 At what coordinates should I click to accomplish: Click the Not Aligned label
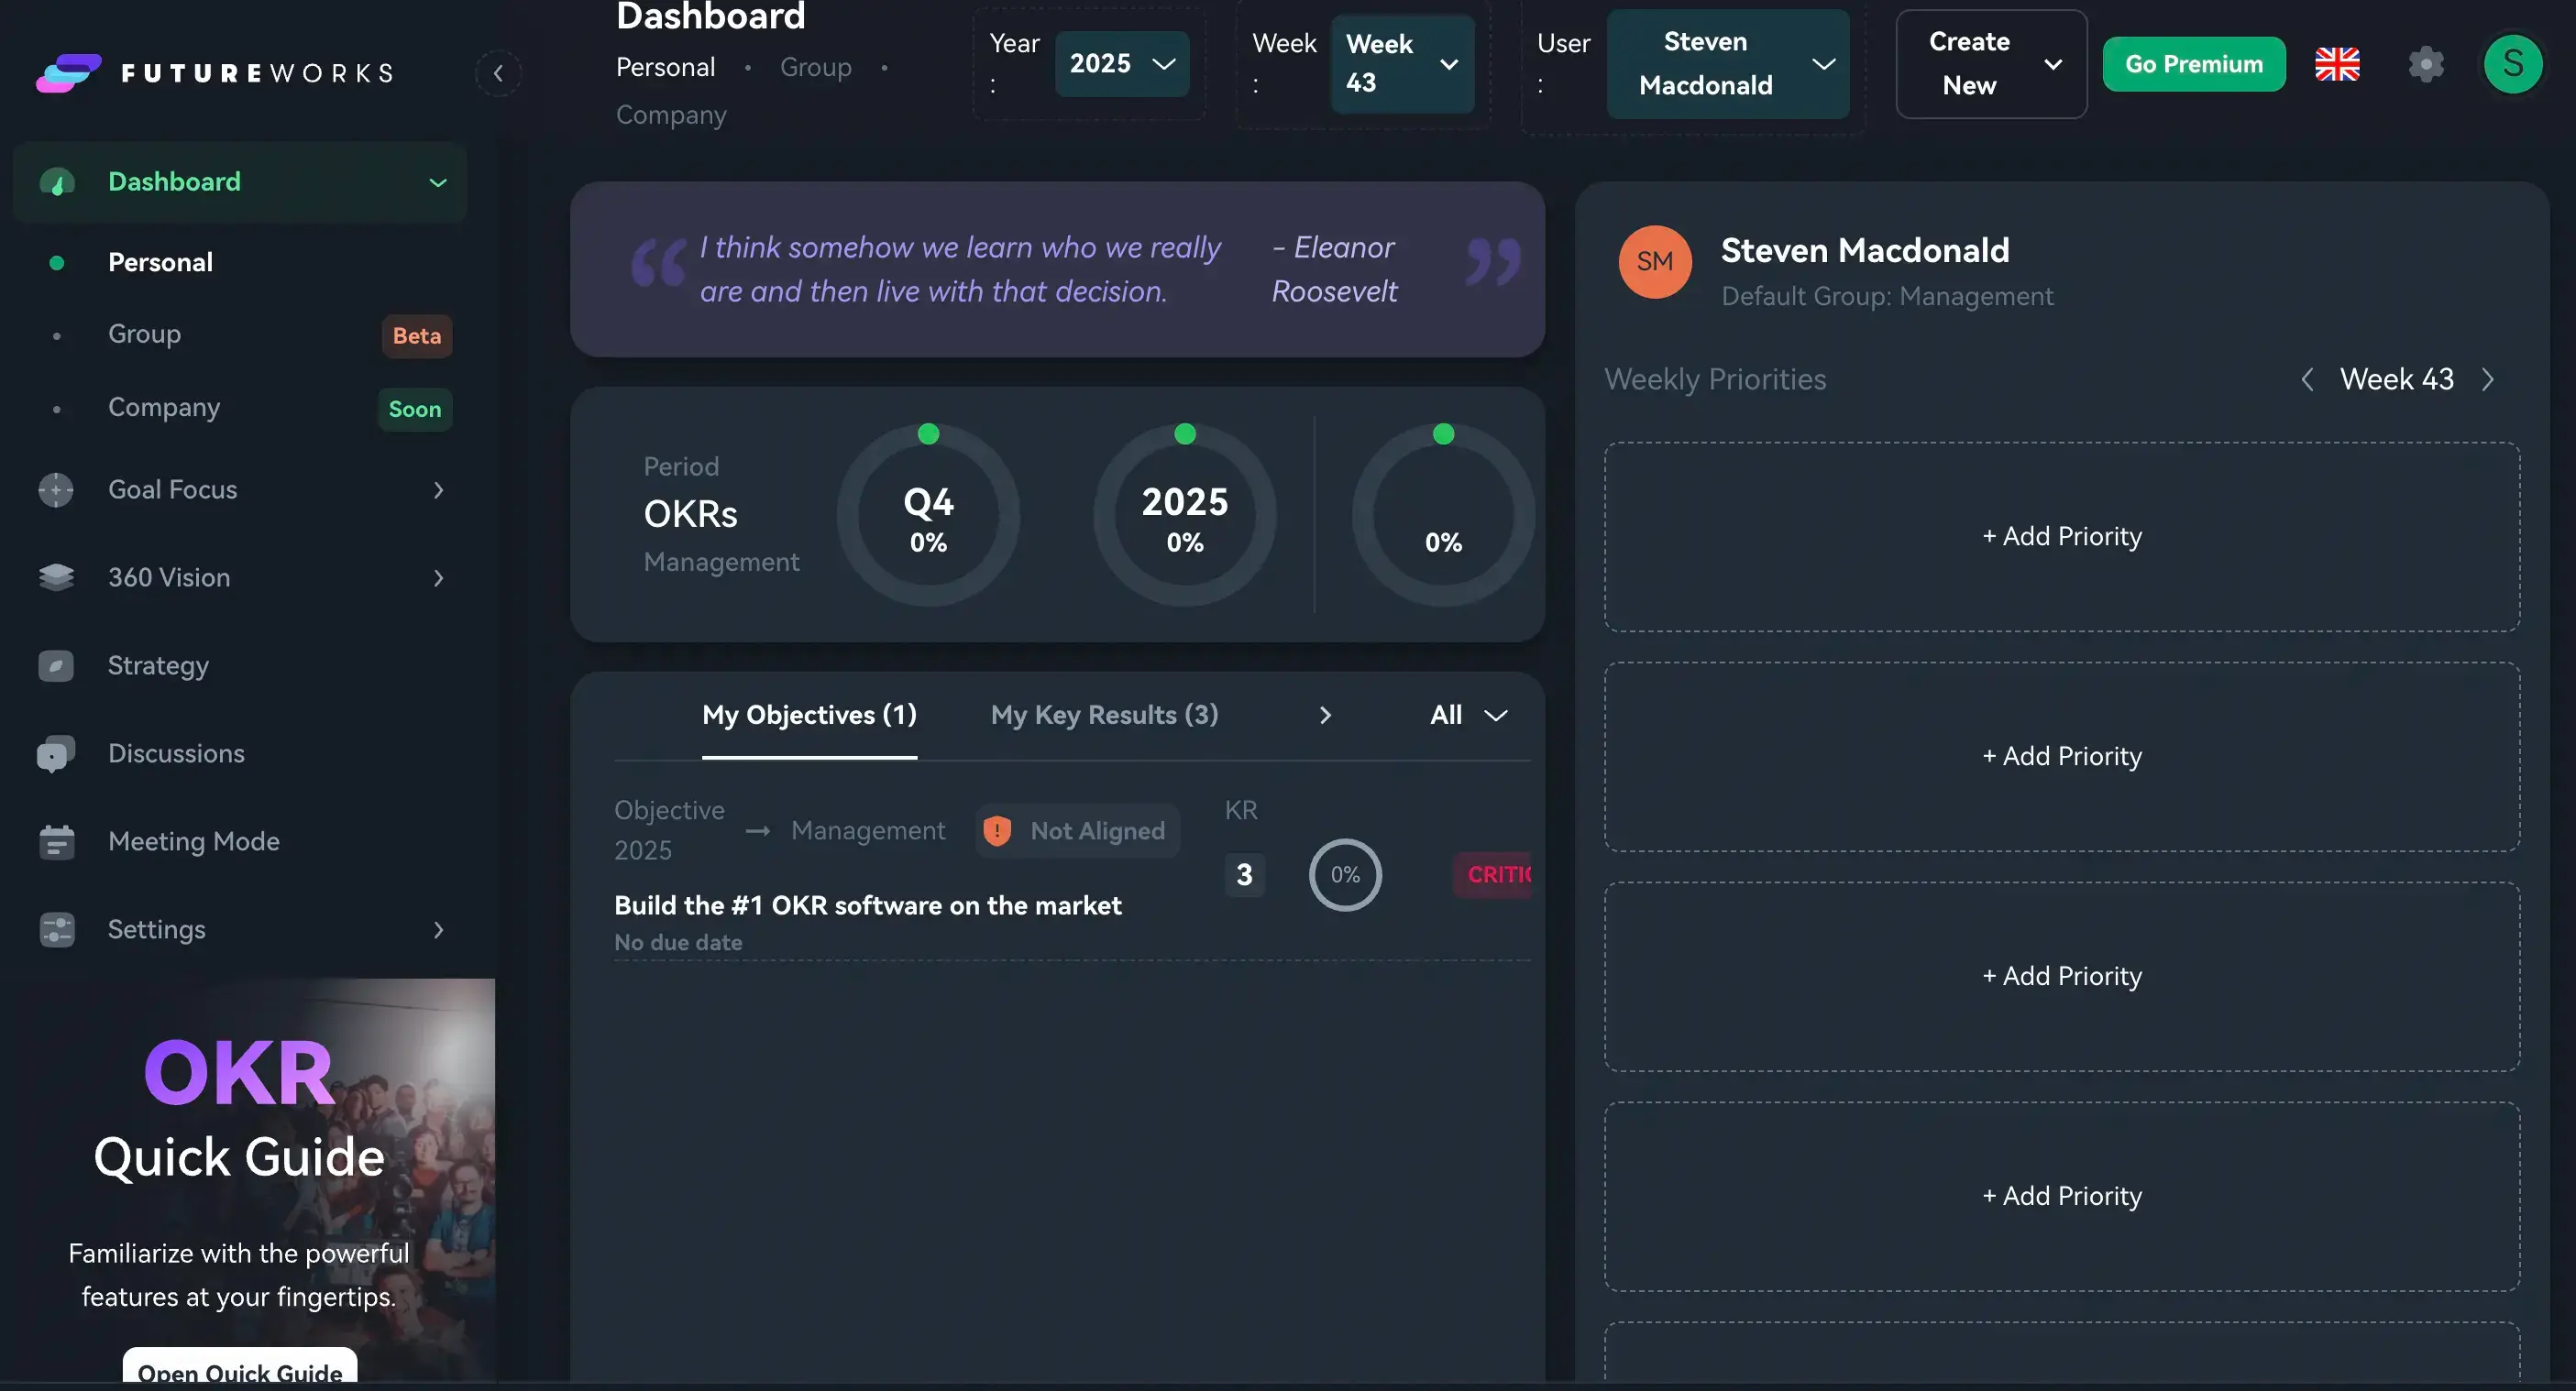(1097, 830)
